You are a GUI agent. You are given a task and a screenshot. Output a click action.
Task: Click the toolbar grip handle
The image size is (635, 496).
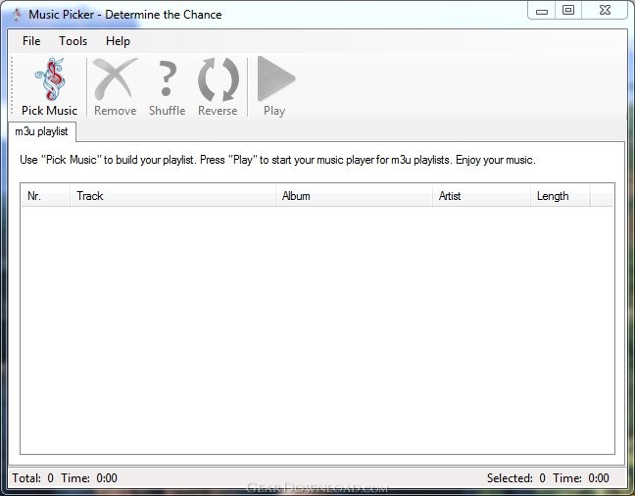click(12, 86)
